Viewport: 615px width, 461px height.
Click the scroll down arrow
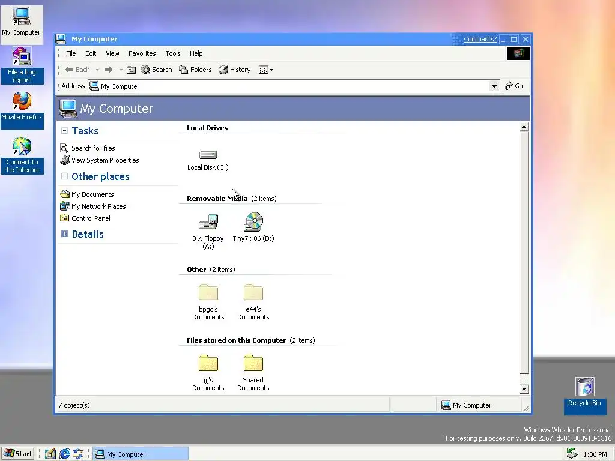point(524,389)
